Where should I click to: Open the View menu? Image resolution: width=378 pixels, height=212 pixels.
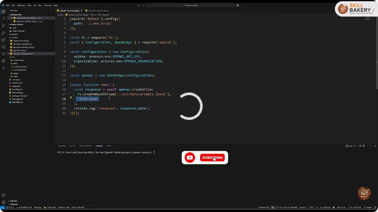(29, 5)
